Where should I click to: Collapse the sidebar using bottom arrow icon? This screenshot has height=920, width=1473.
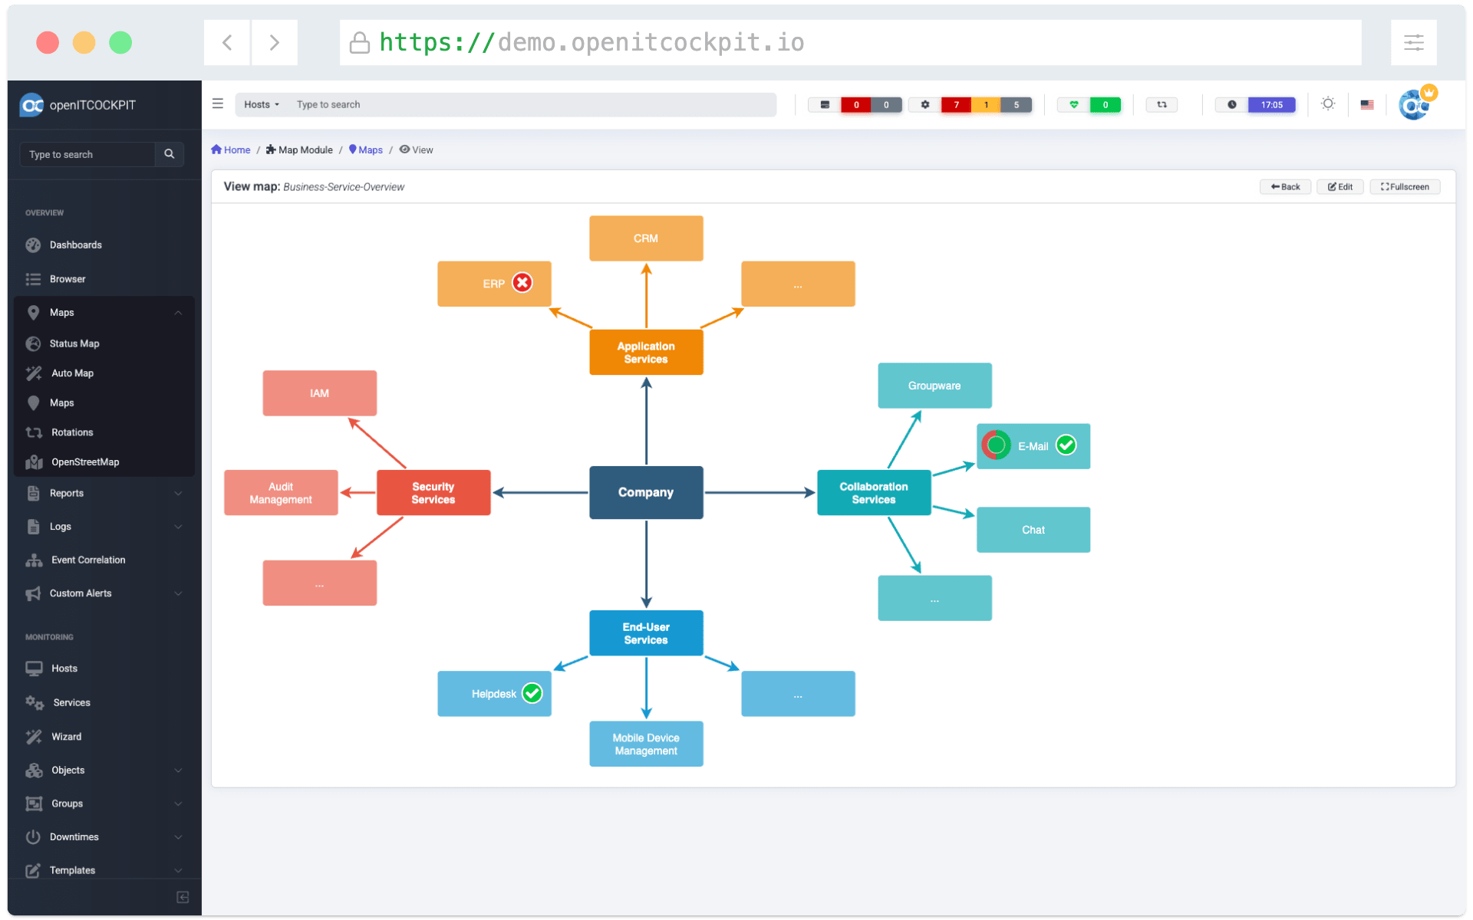click(183, 898)
